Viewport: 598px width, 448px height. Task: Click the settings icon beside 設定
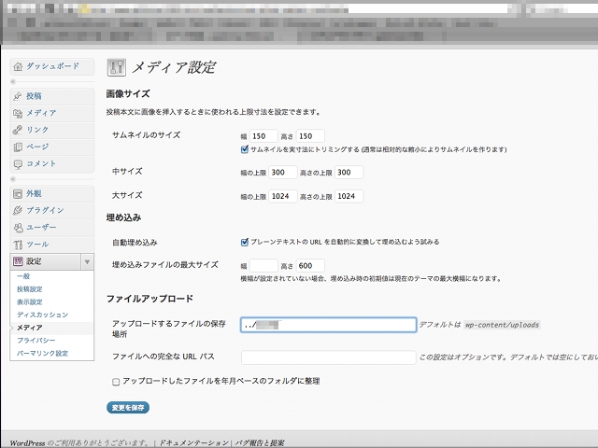coord(18,261)
